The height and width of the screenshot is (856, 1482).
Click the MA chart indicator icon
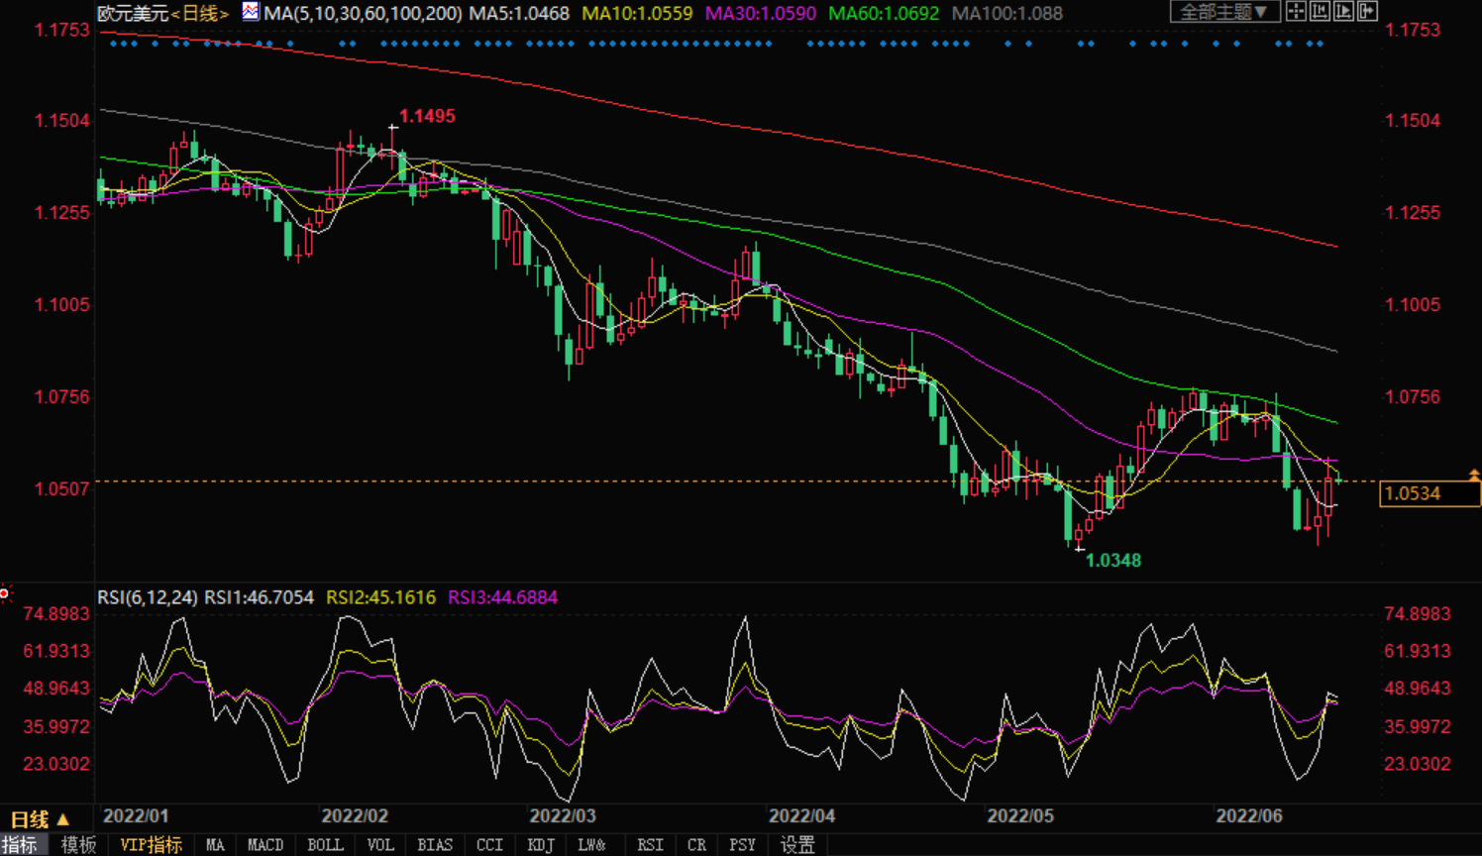251,12
